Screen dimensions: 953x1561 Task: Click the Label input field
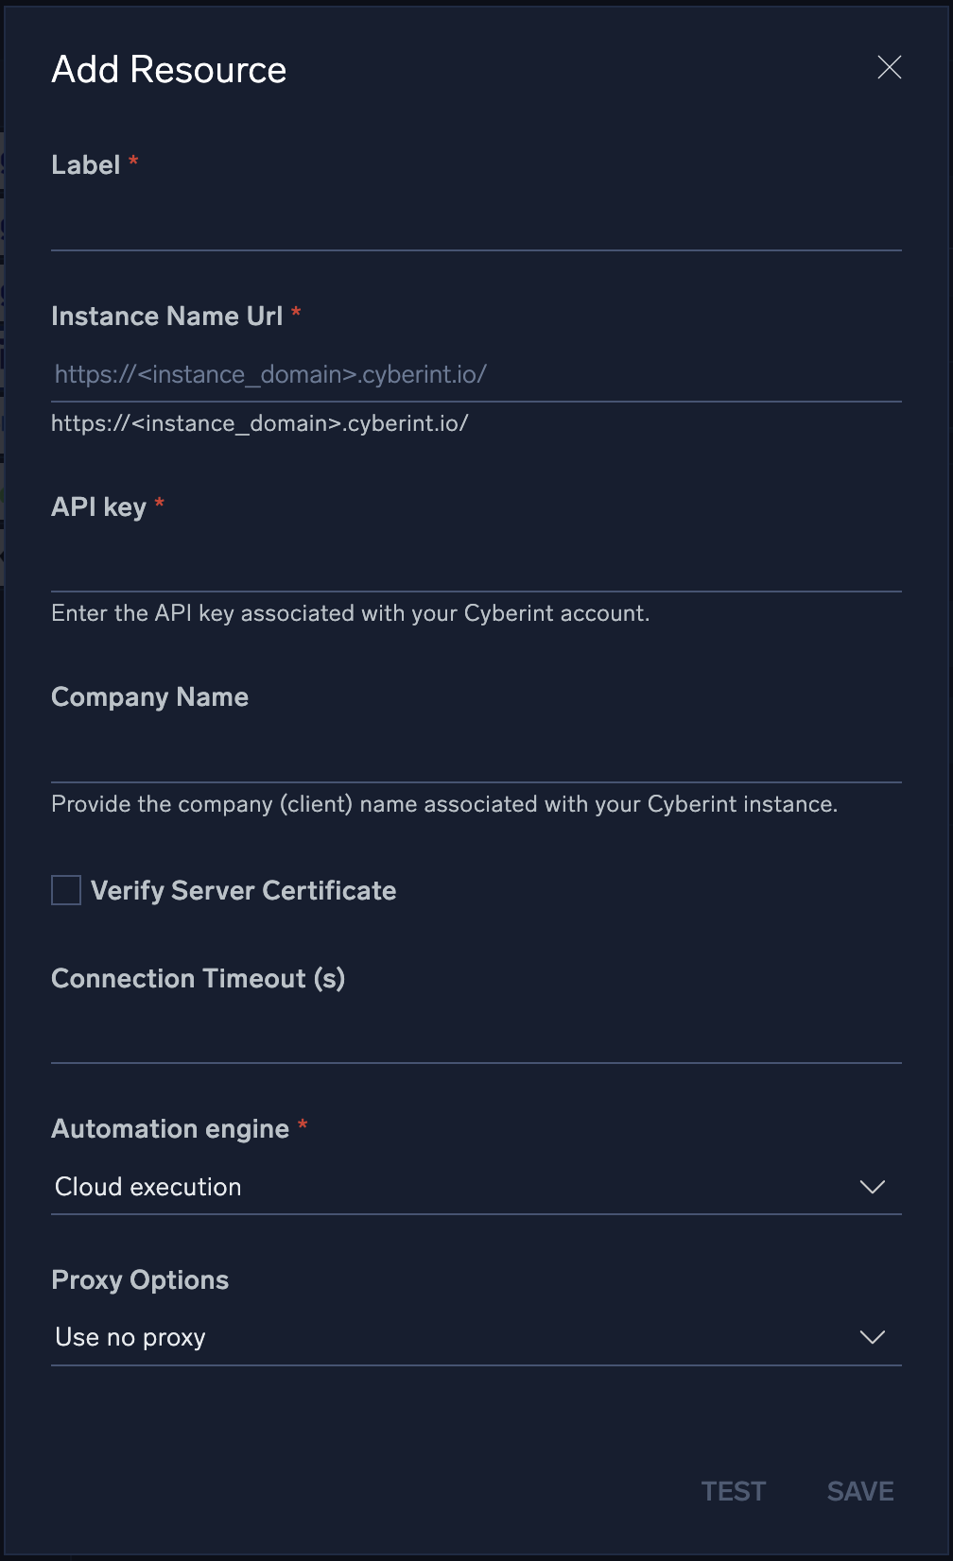coord(476,225)
